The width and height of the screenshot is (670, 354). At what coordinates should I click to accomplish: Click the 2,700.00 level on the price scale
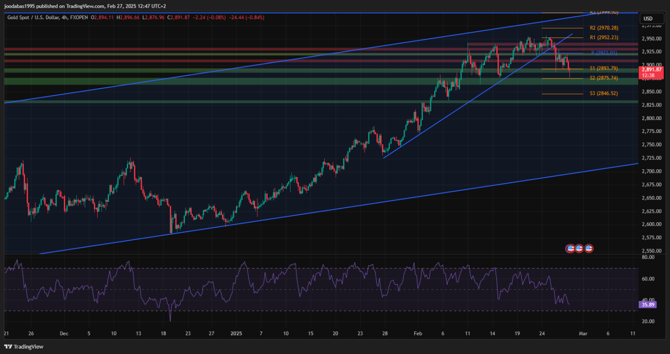point(650,171)
